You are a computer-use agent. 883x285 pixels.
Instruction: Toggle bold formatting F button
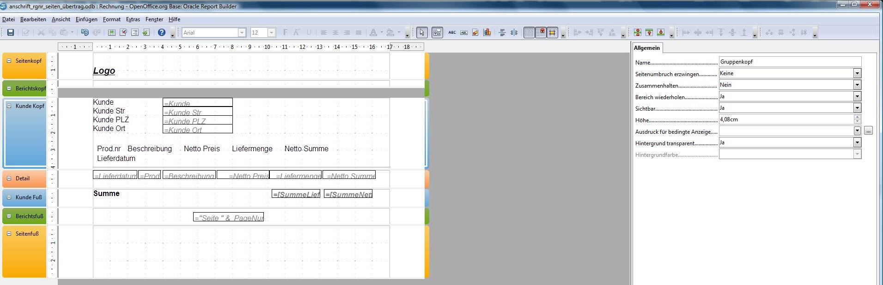(285, 32)
